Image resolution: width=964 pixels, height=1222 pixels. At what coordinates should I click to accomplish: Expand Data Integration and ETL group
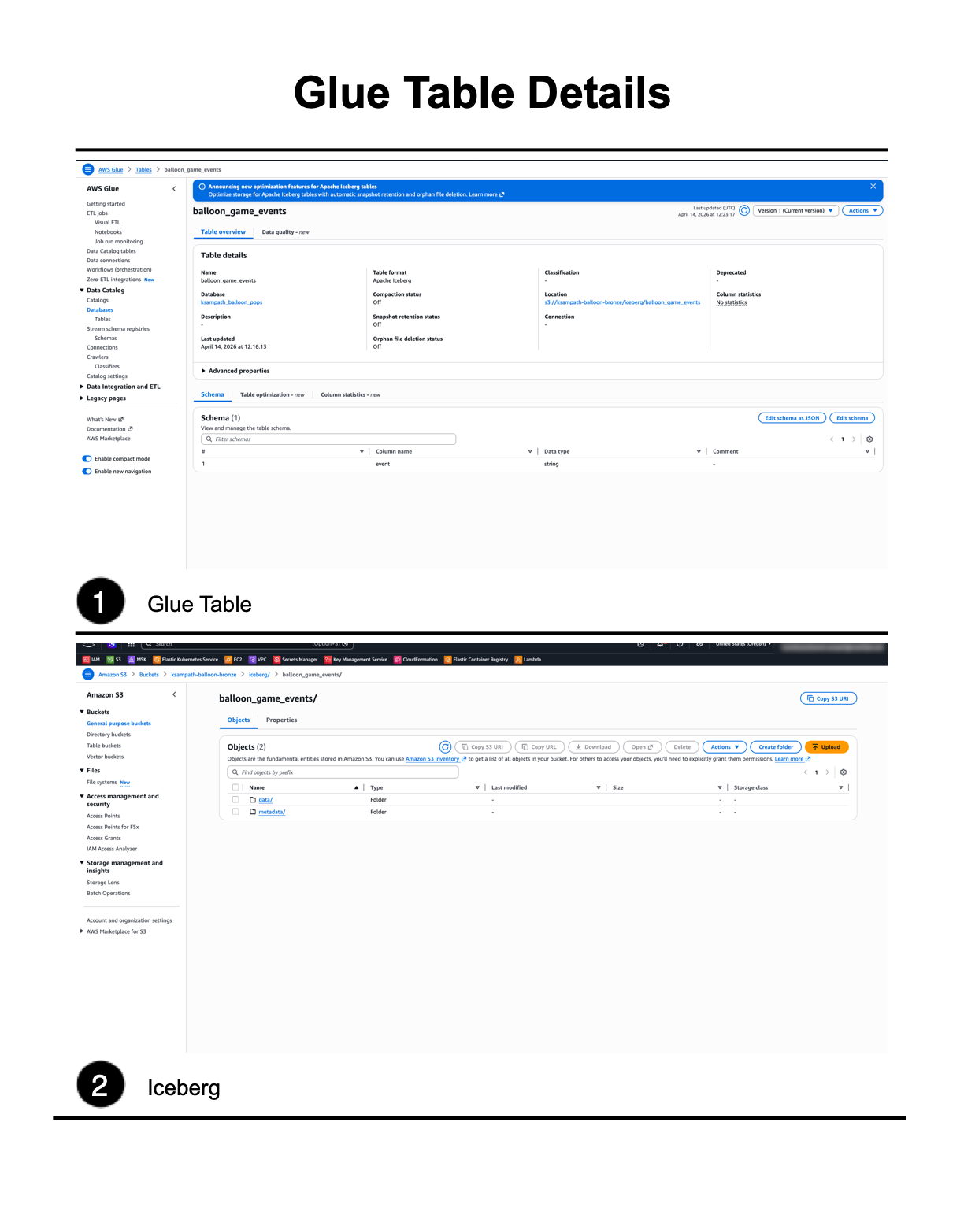coord(82,387)
